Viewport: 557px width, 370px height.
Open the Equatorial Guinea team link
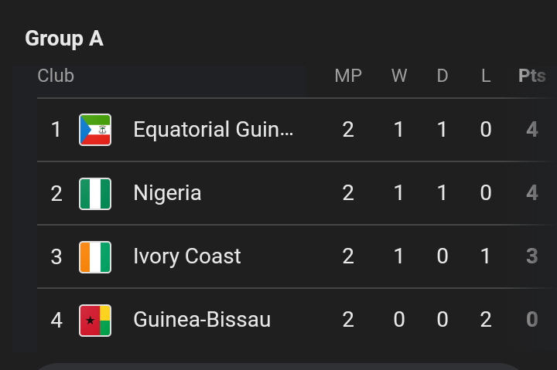coord(214,130)
